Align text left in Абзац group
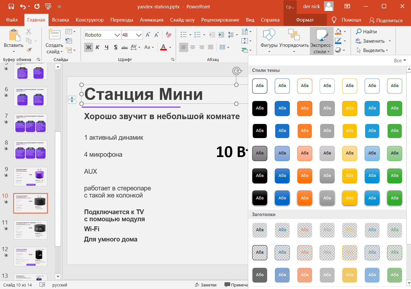411x289 pixels. tap(184, 47)
